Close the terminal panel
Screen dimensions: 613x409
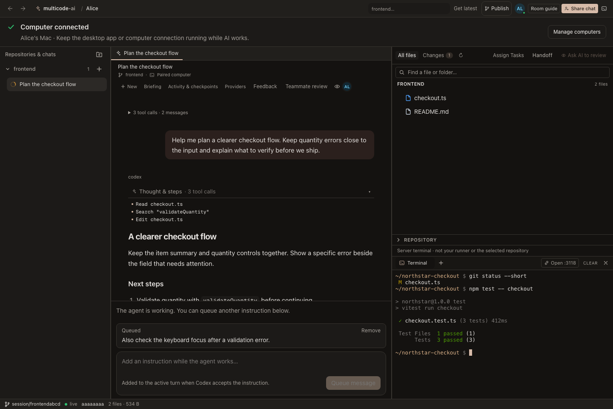tap(606, 263)
